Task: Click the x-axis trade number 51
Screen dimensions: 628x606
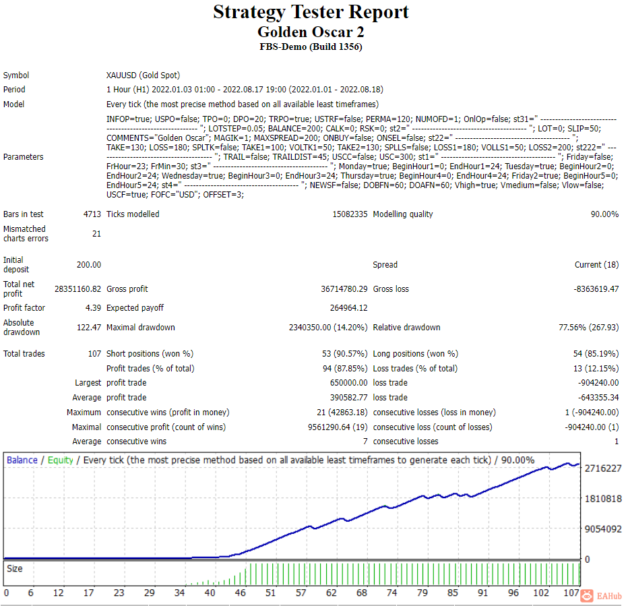Action: [x=270, y=593]
